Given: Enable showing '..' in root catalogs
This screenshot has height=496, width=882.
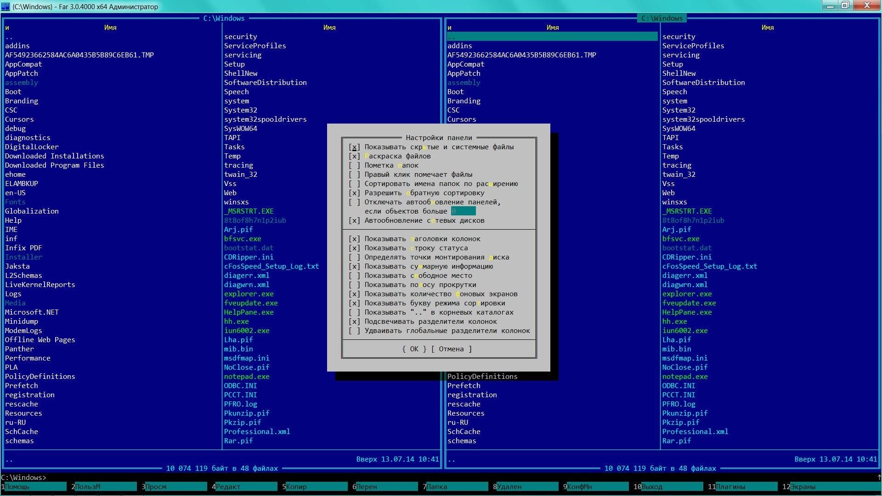Looking at the screenshot, I should pos(354,312).
